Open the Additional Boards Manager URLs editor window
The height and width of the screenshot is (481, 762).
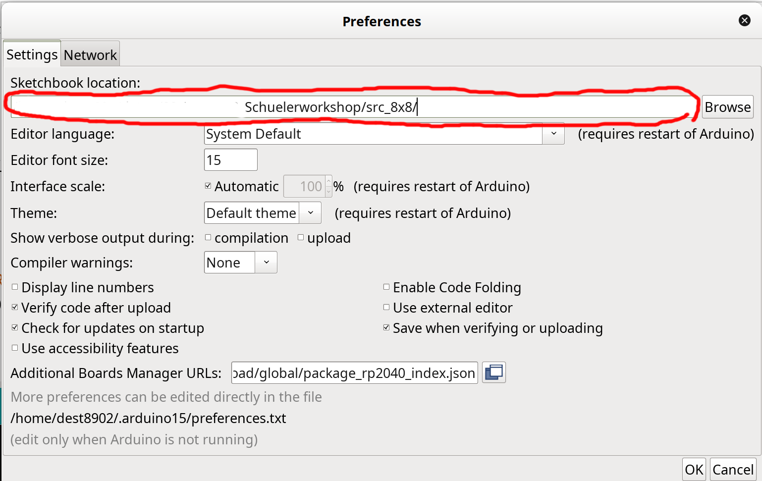coord(493,373)
